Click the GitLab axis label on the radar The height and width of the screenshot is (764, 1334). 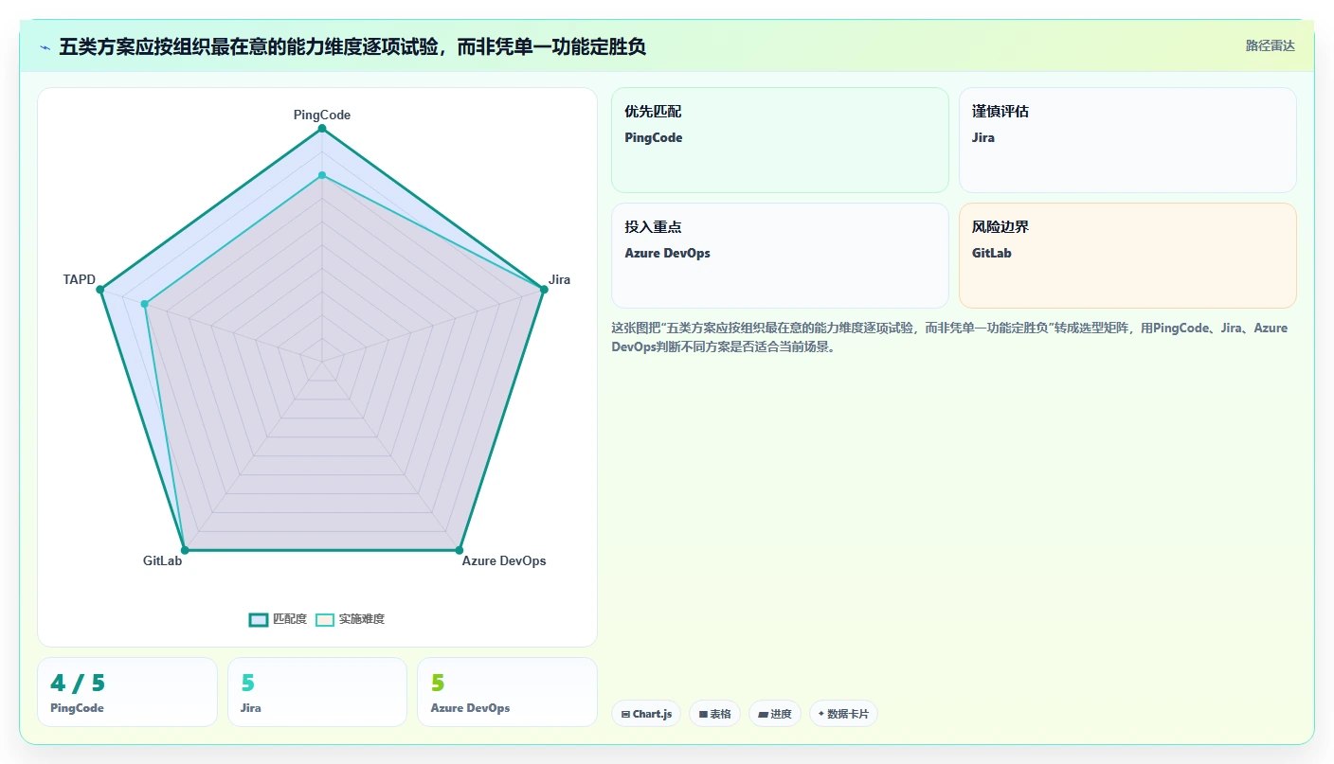pyautogui.click(x=163, y=560)
